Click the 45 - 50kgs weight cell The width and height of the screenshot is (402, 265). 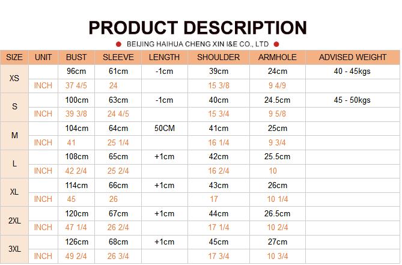coord(352,100)
